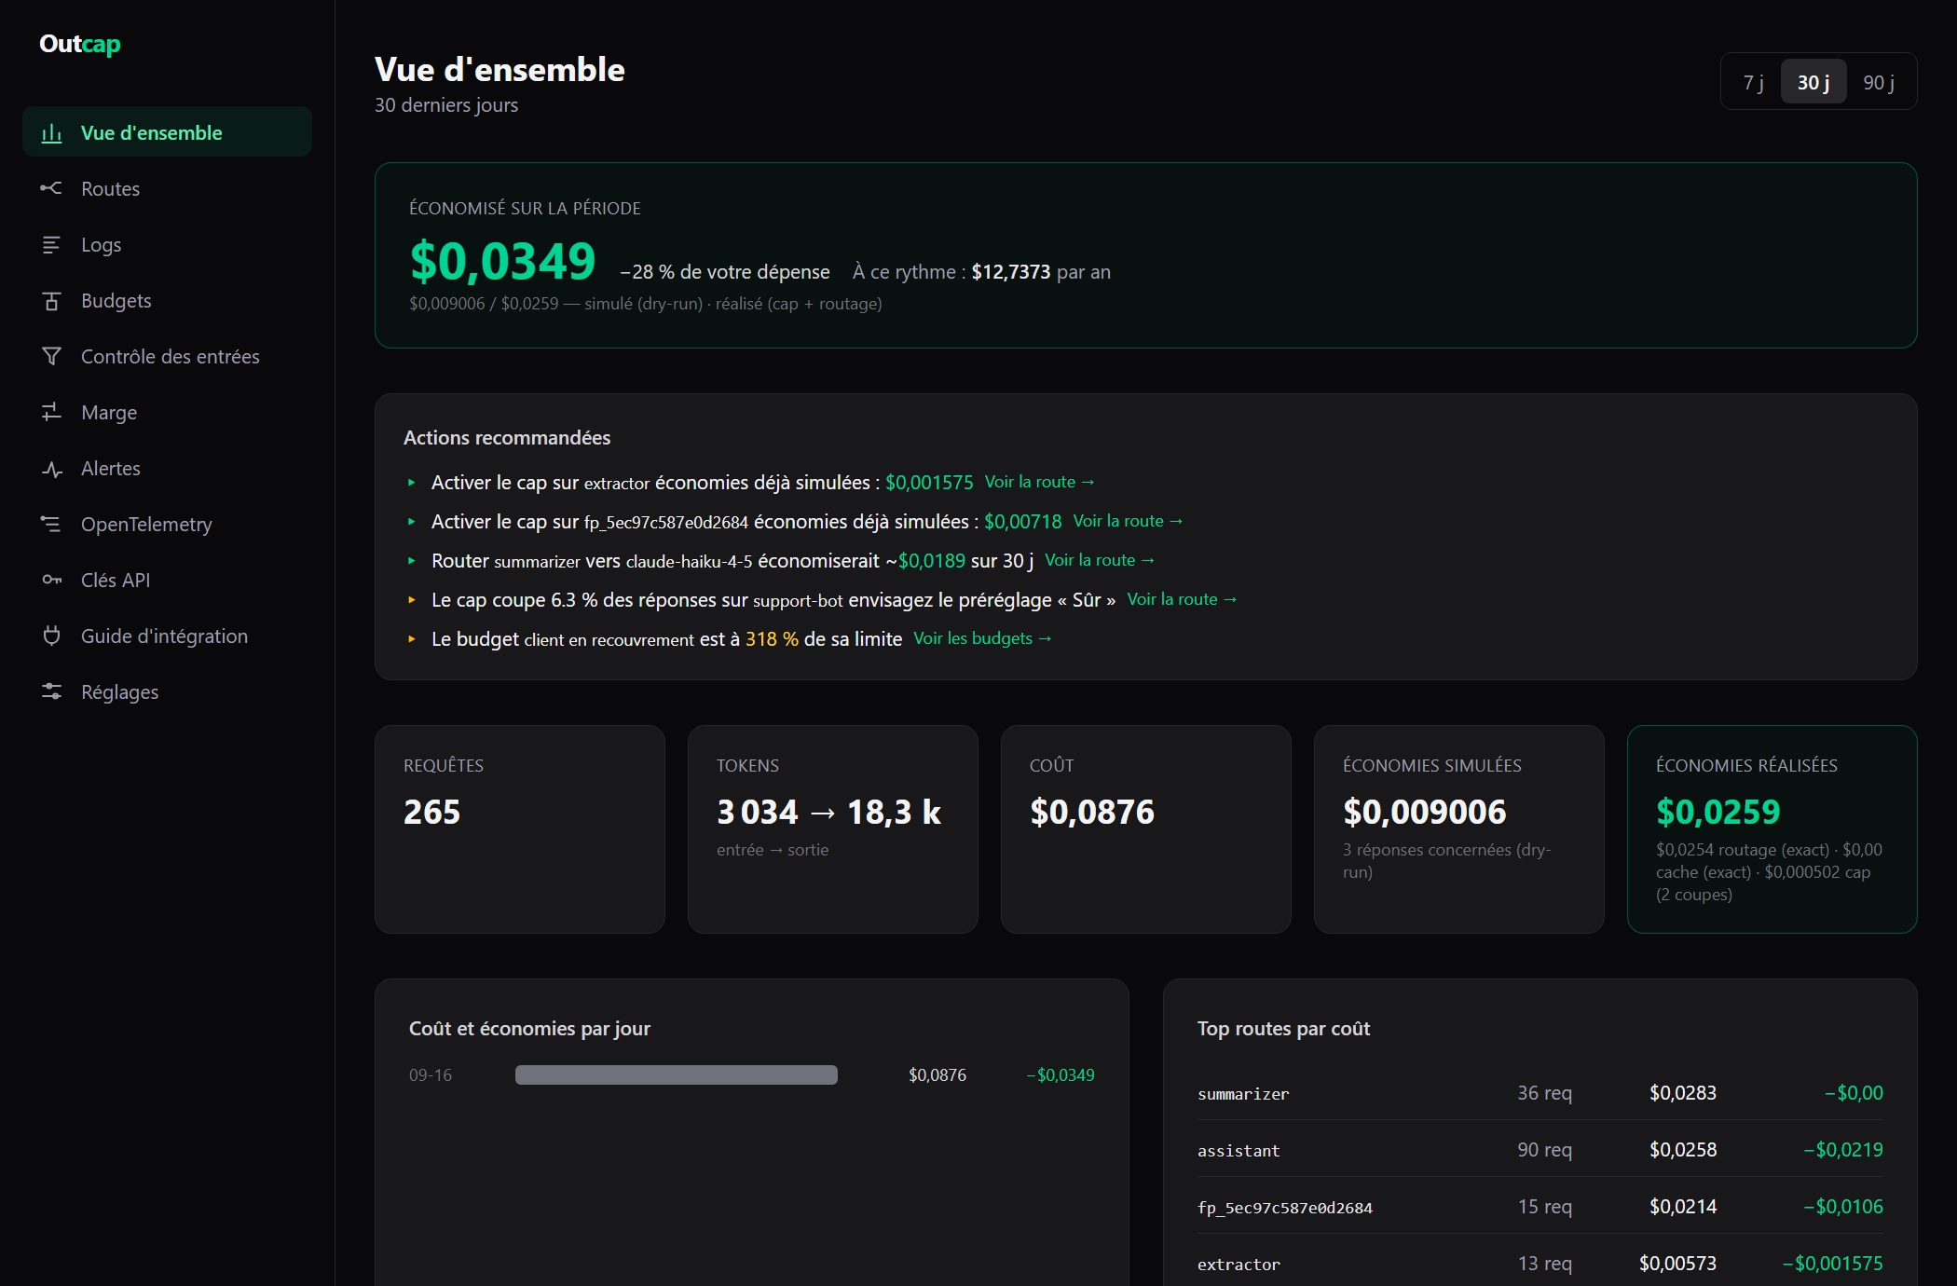Click 'Voir la route' for fp_5ec97c587e0d2684 cap
This screenshot has height=1286, width=1957.
[x=1128, y=521]
